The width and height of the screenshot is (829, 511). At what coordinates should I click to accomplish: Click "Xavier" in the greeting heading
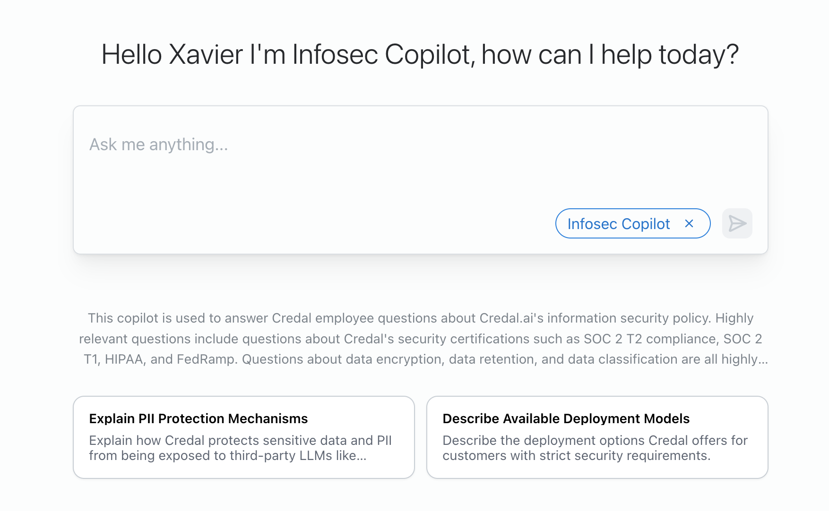pyautogui.click(x=206, y=55)
